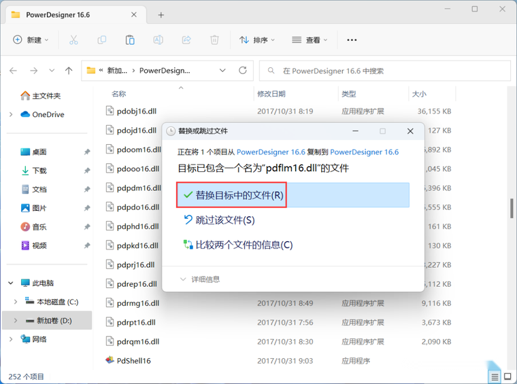Click the pin icon next to 下载

point(86,171)
